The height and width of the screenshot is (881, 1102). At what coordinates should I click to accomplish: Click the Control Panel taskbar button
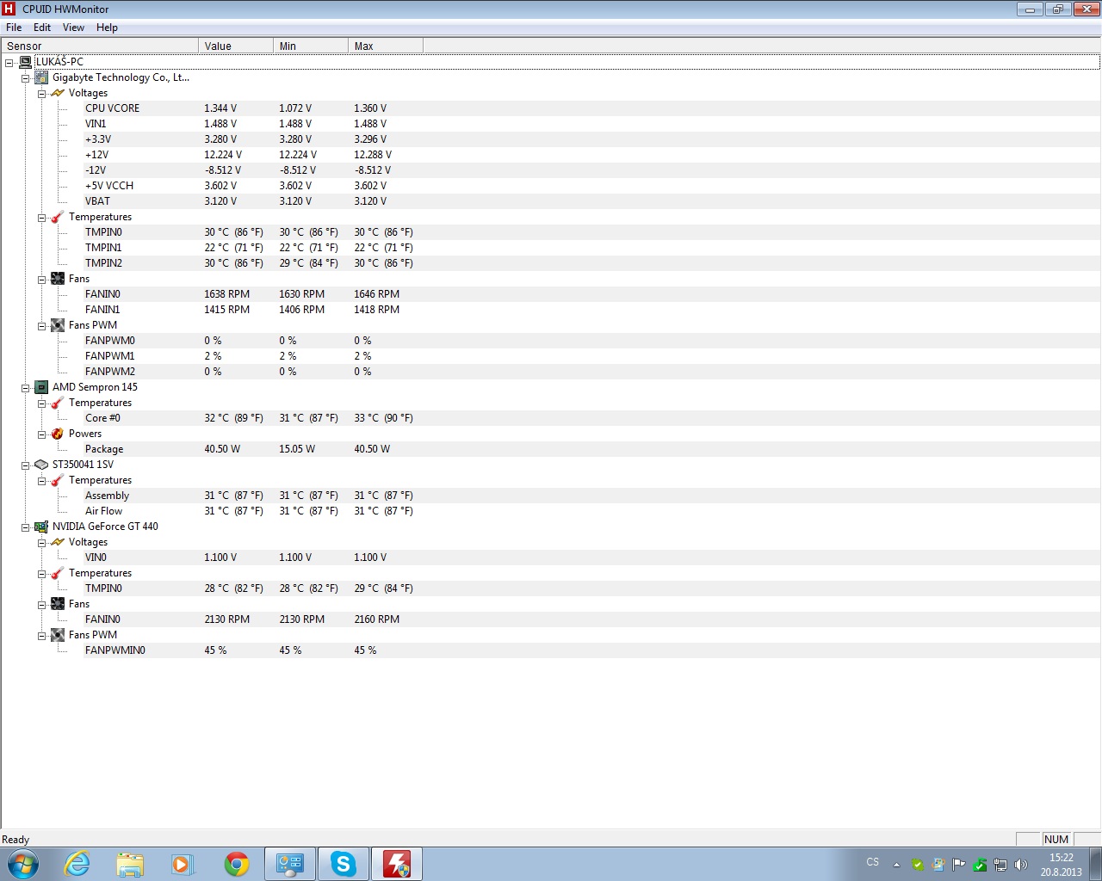(x=289, y=864)
